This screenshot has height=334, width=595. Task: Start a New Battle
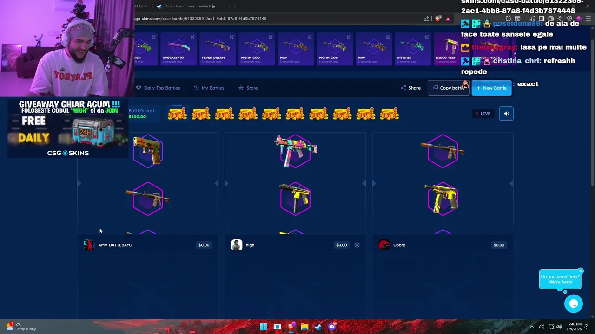[491, 88]
